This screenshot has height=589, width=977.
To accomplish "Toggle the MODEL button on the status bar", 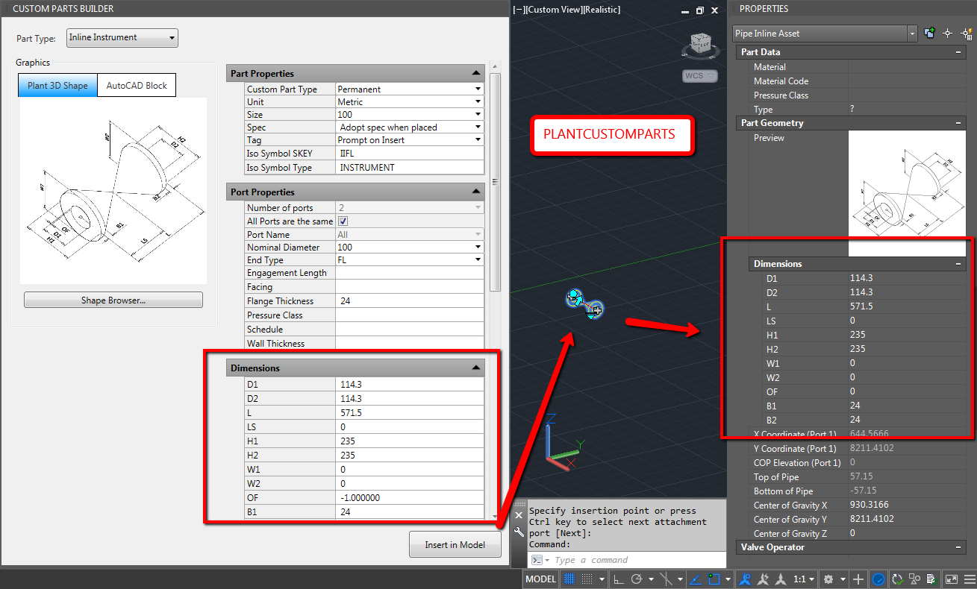I will point(540,579).
